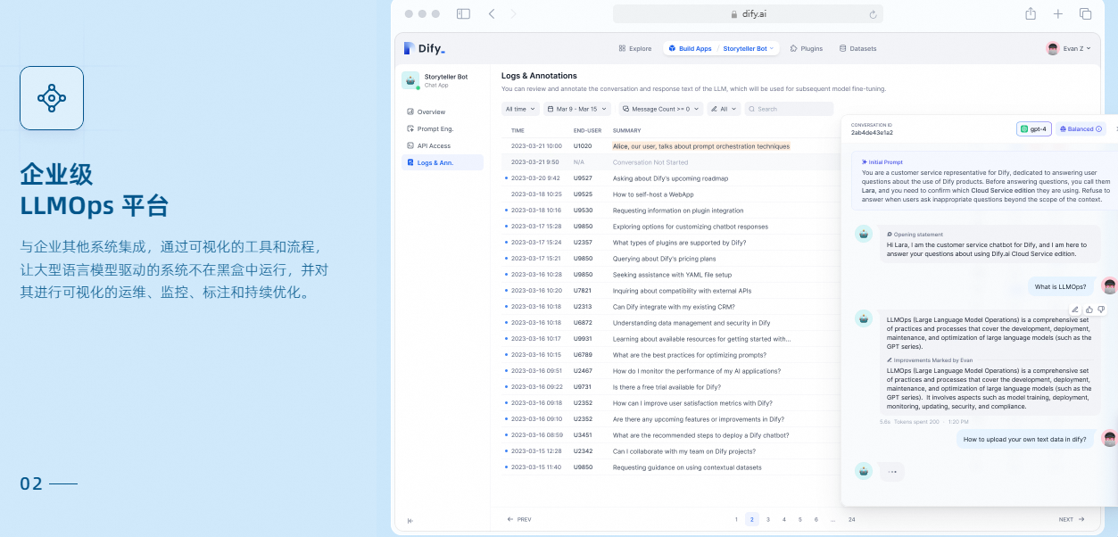Edit the LLMOps response with pencil icon
Screen dimensions: 1118x537
click(x=1075, y=310)
